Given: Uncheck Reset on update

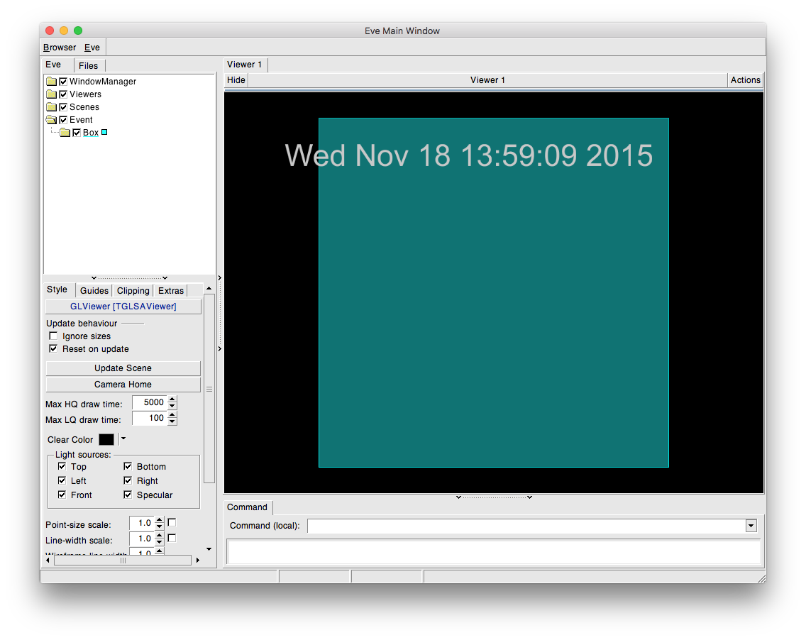Looking at the screenshot, I should pos(53,349).
